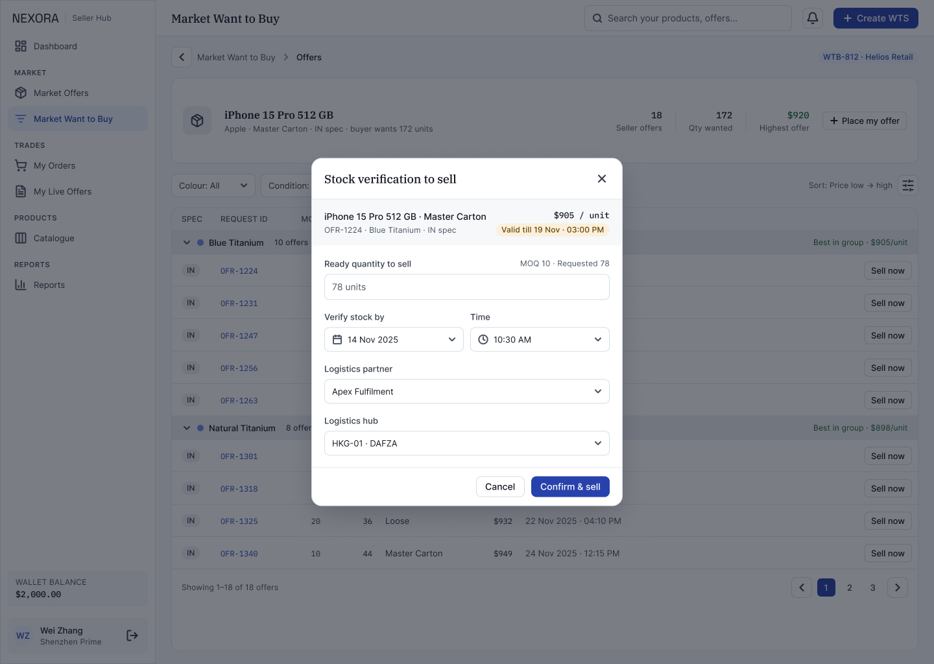Click the NEXORA logo
Image resolution: width=934 pixels, height=664 pixels.
tap(36, 18)
